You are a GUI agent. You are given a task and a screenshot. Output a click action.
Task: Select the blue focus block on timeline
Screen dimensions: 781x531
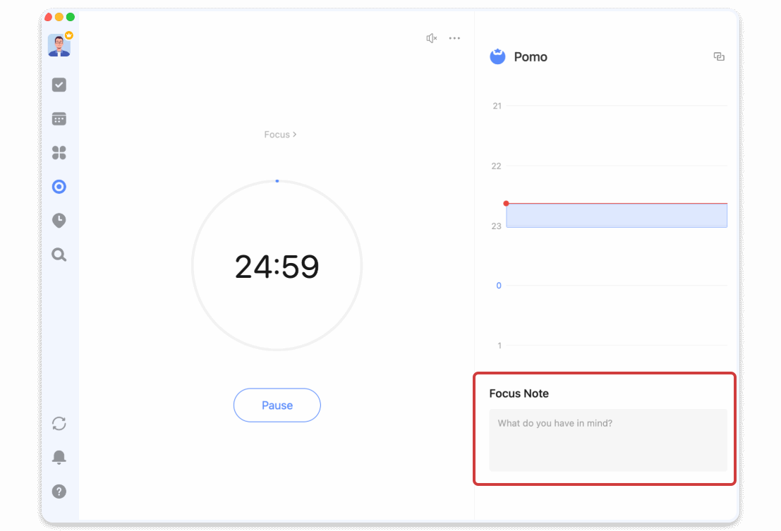pos(617,216)
